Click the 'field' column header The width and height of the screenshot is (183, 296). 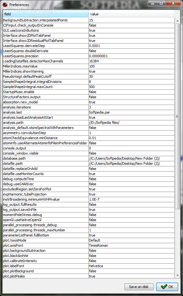(x=45, y=14)
